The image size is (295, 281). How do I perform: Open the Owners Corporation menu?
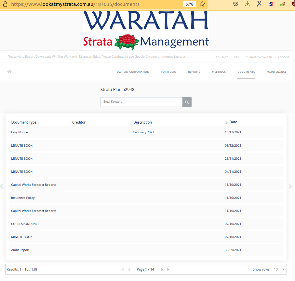click(133, 72)
